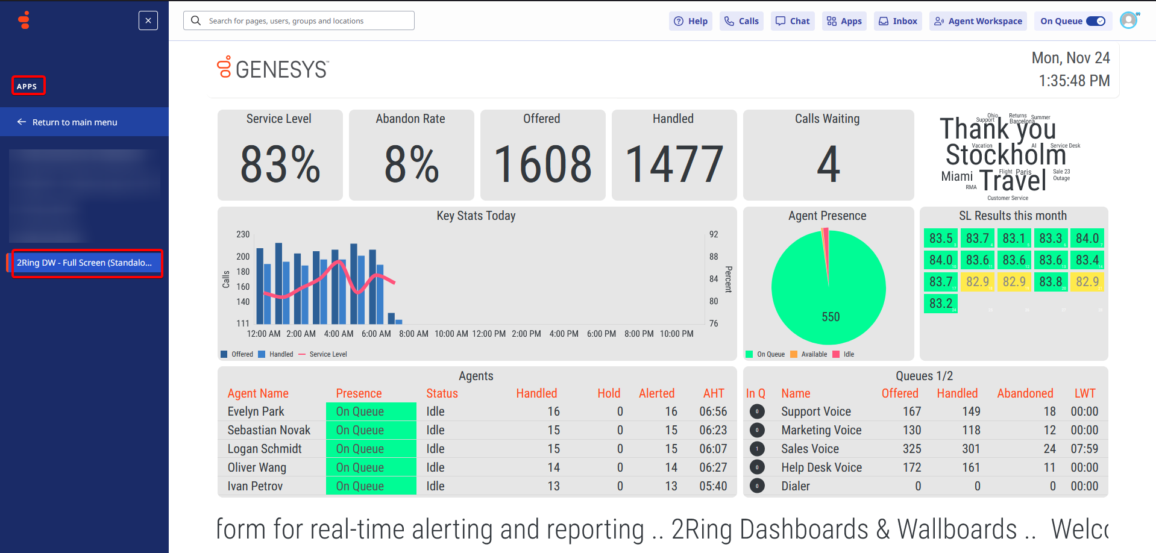
Task: Close the sidebar with the X button
Action: [x=148, y=20]
